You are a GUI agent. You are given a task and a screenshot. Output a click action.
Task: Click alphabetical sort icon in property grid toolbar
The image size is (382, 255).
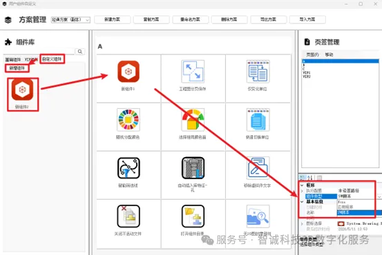[309, 177]
